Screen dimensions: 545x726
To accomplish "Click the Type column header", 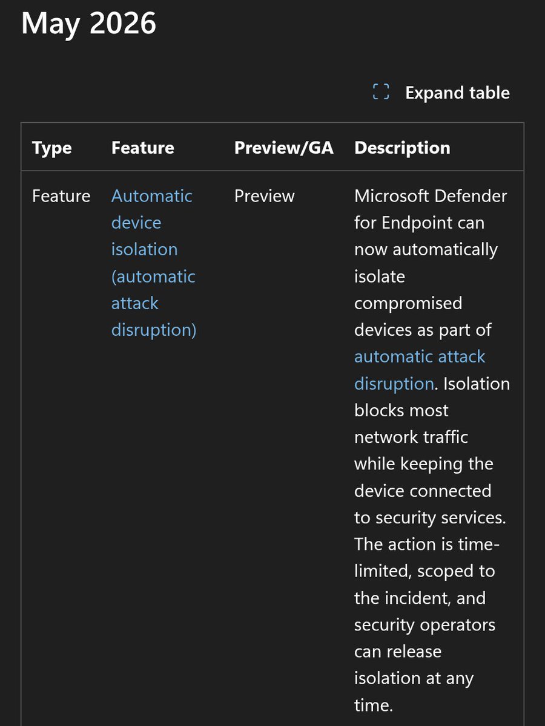I will tap(52, 148).
